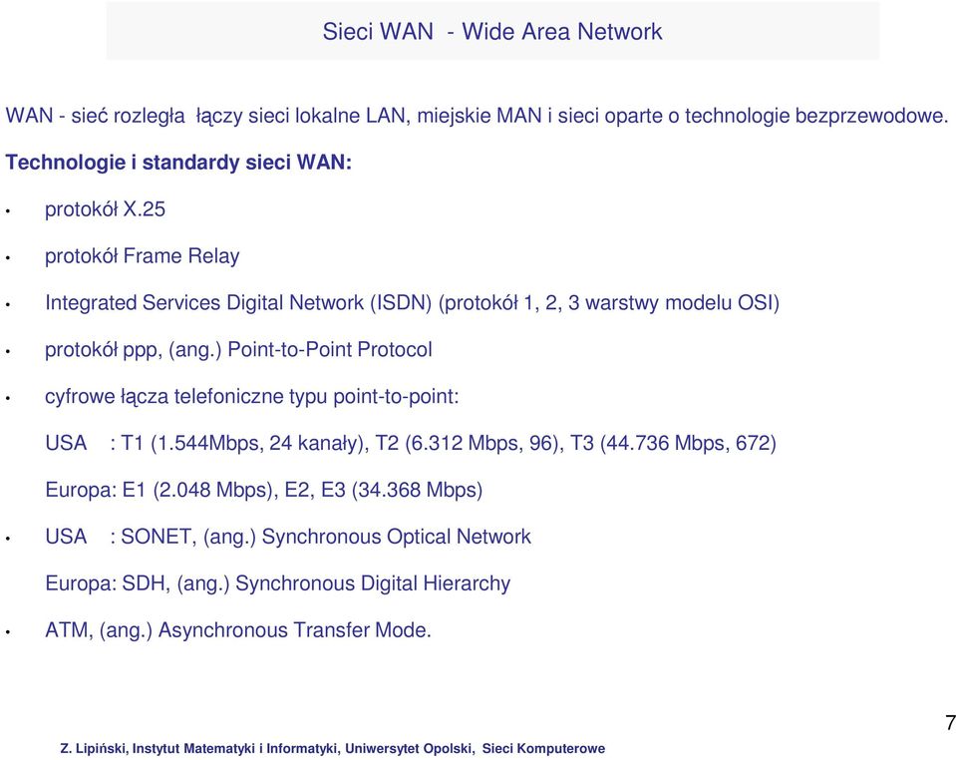Click the footer author Z. Lipiński
Screen dimensions: 956x760
pyautogui.click(x=94, y=748)
